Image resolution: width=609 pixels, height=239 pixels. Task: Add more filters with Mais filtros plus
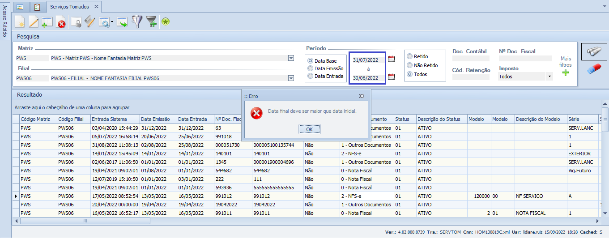566,73
